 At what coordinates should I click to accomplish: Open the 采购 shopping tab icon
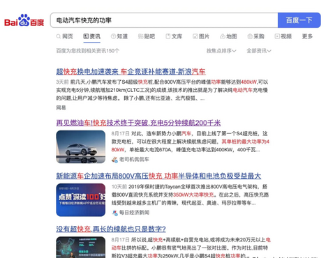(x=250, y=36)
